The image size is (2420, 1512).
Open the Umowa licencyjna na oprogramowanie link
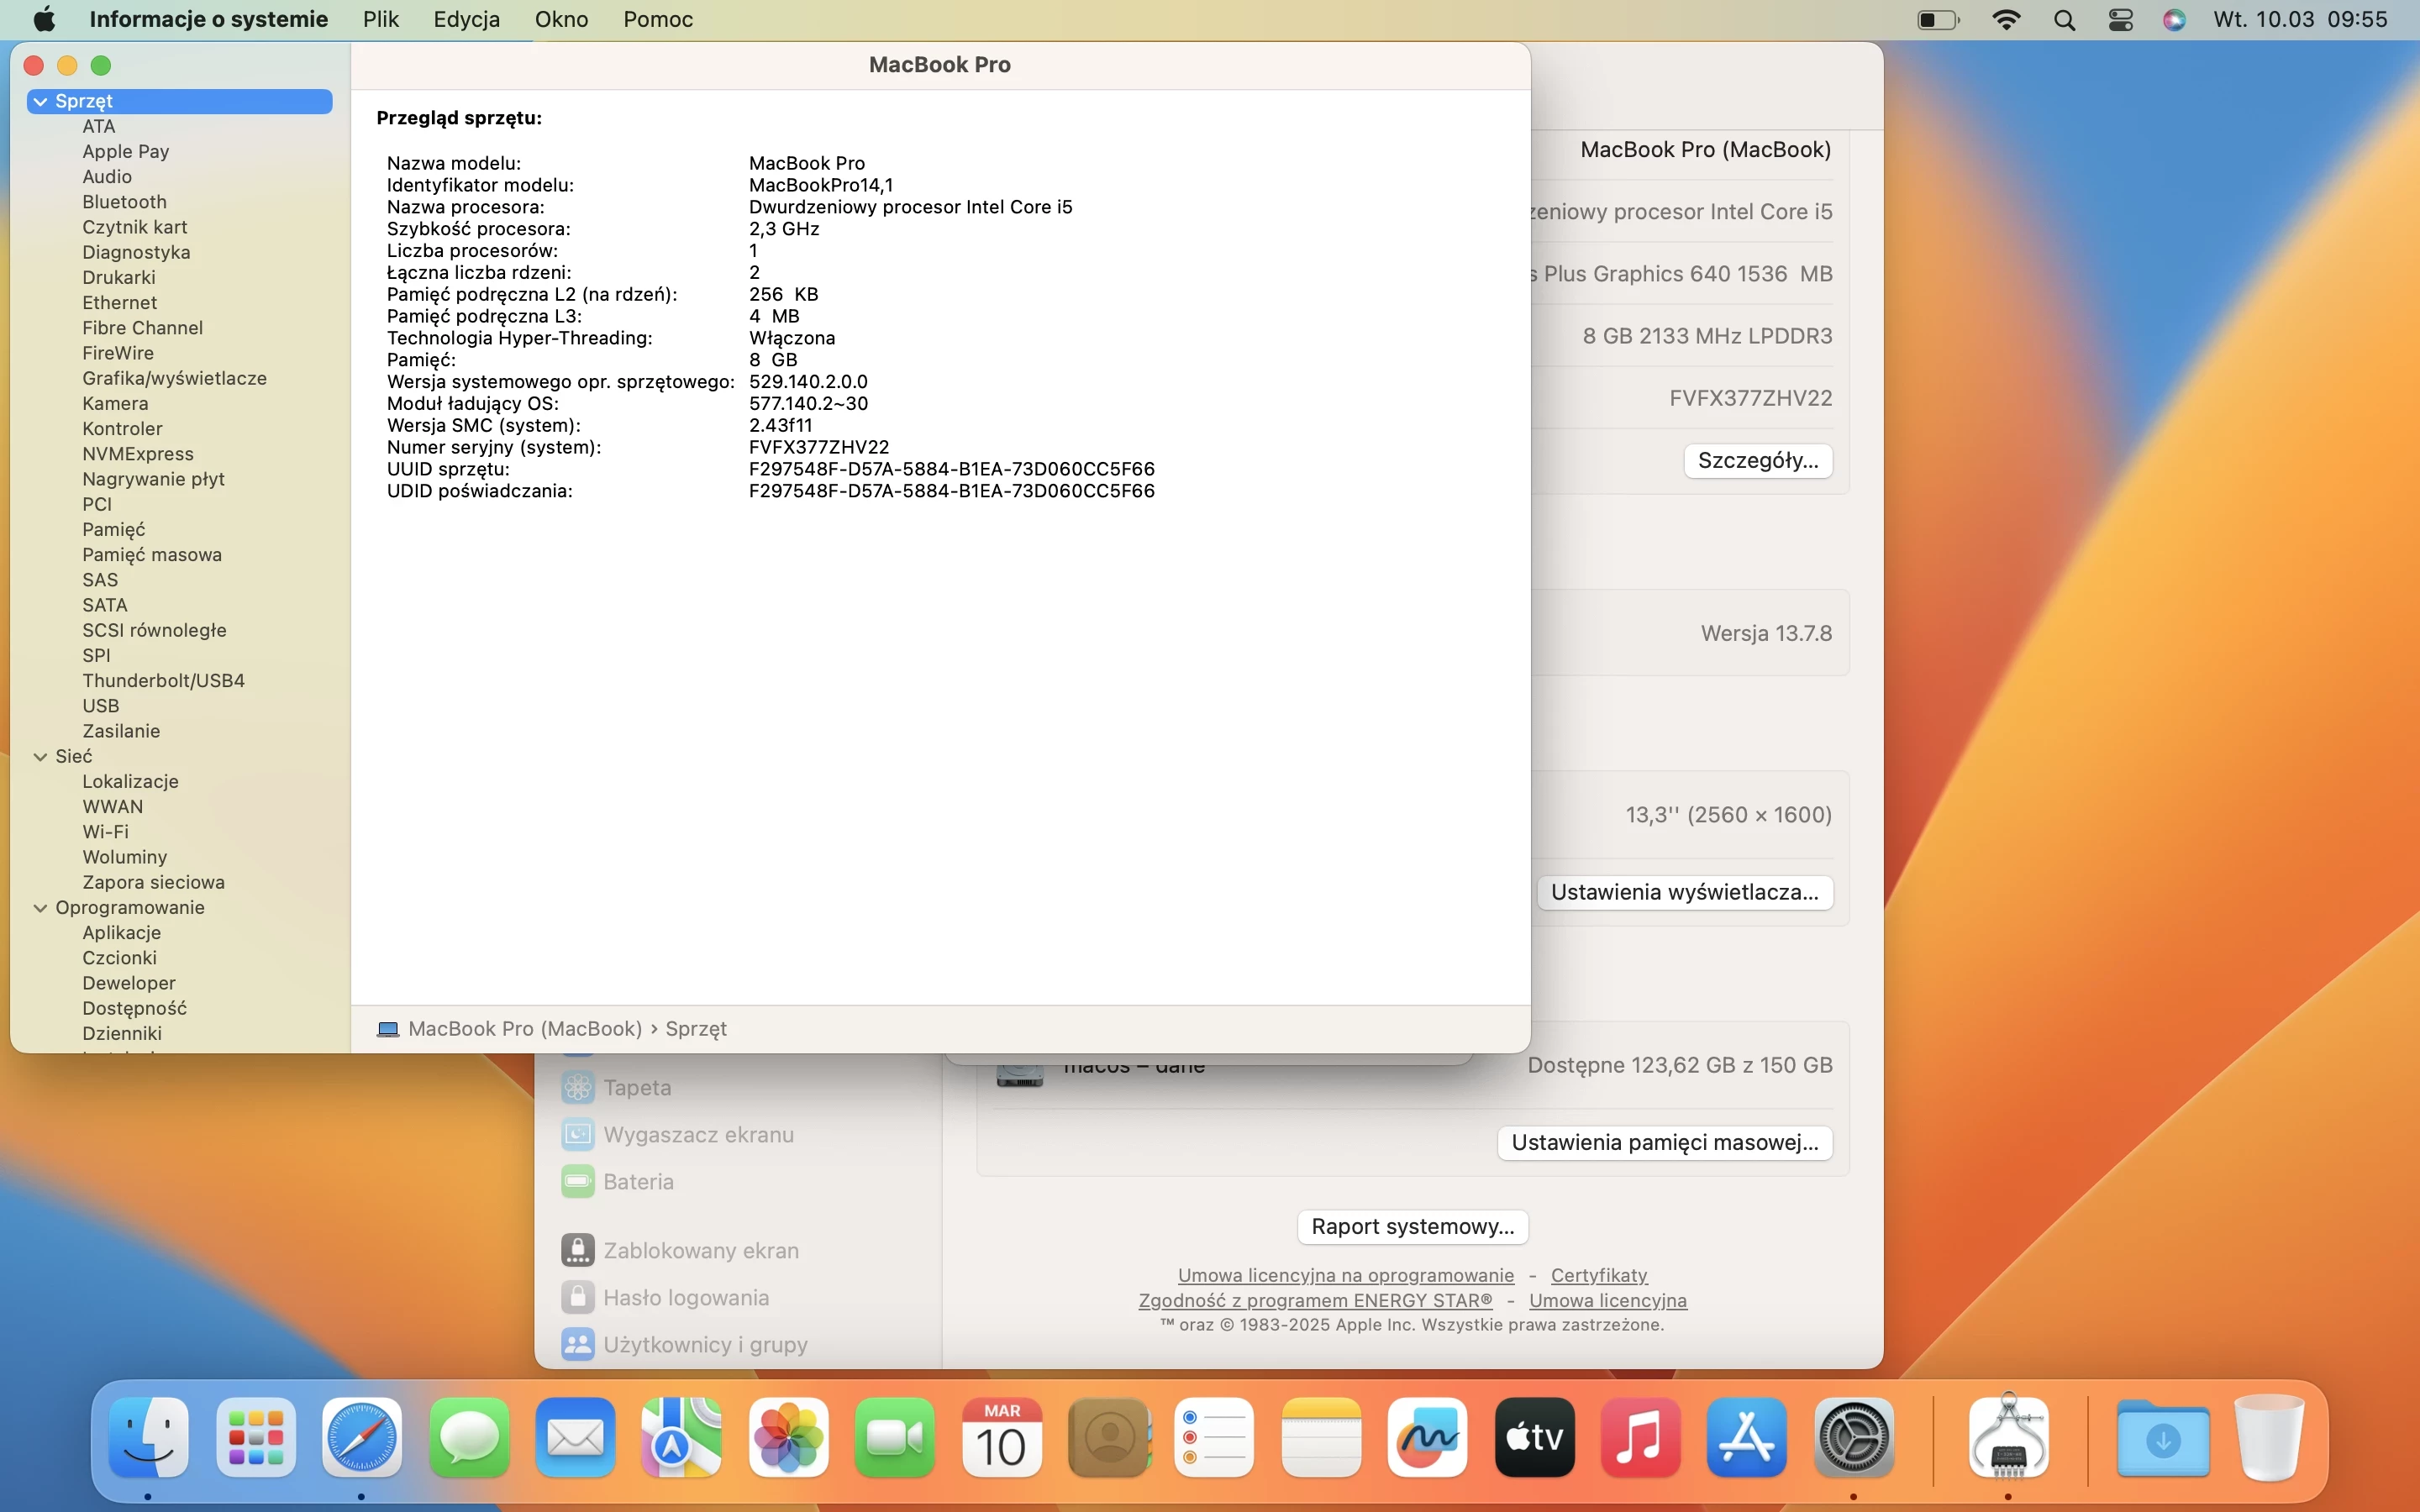1345,1275
